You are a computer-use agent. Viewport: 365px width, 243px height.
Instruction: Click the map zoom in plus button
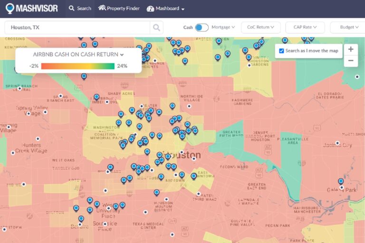351,49
